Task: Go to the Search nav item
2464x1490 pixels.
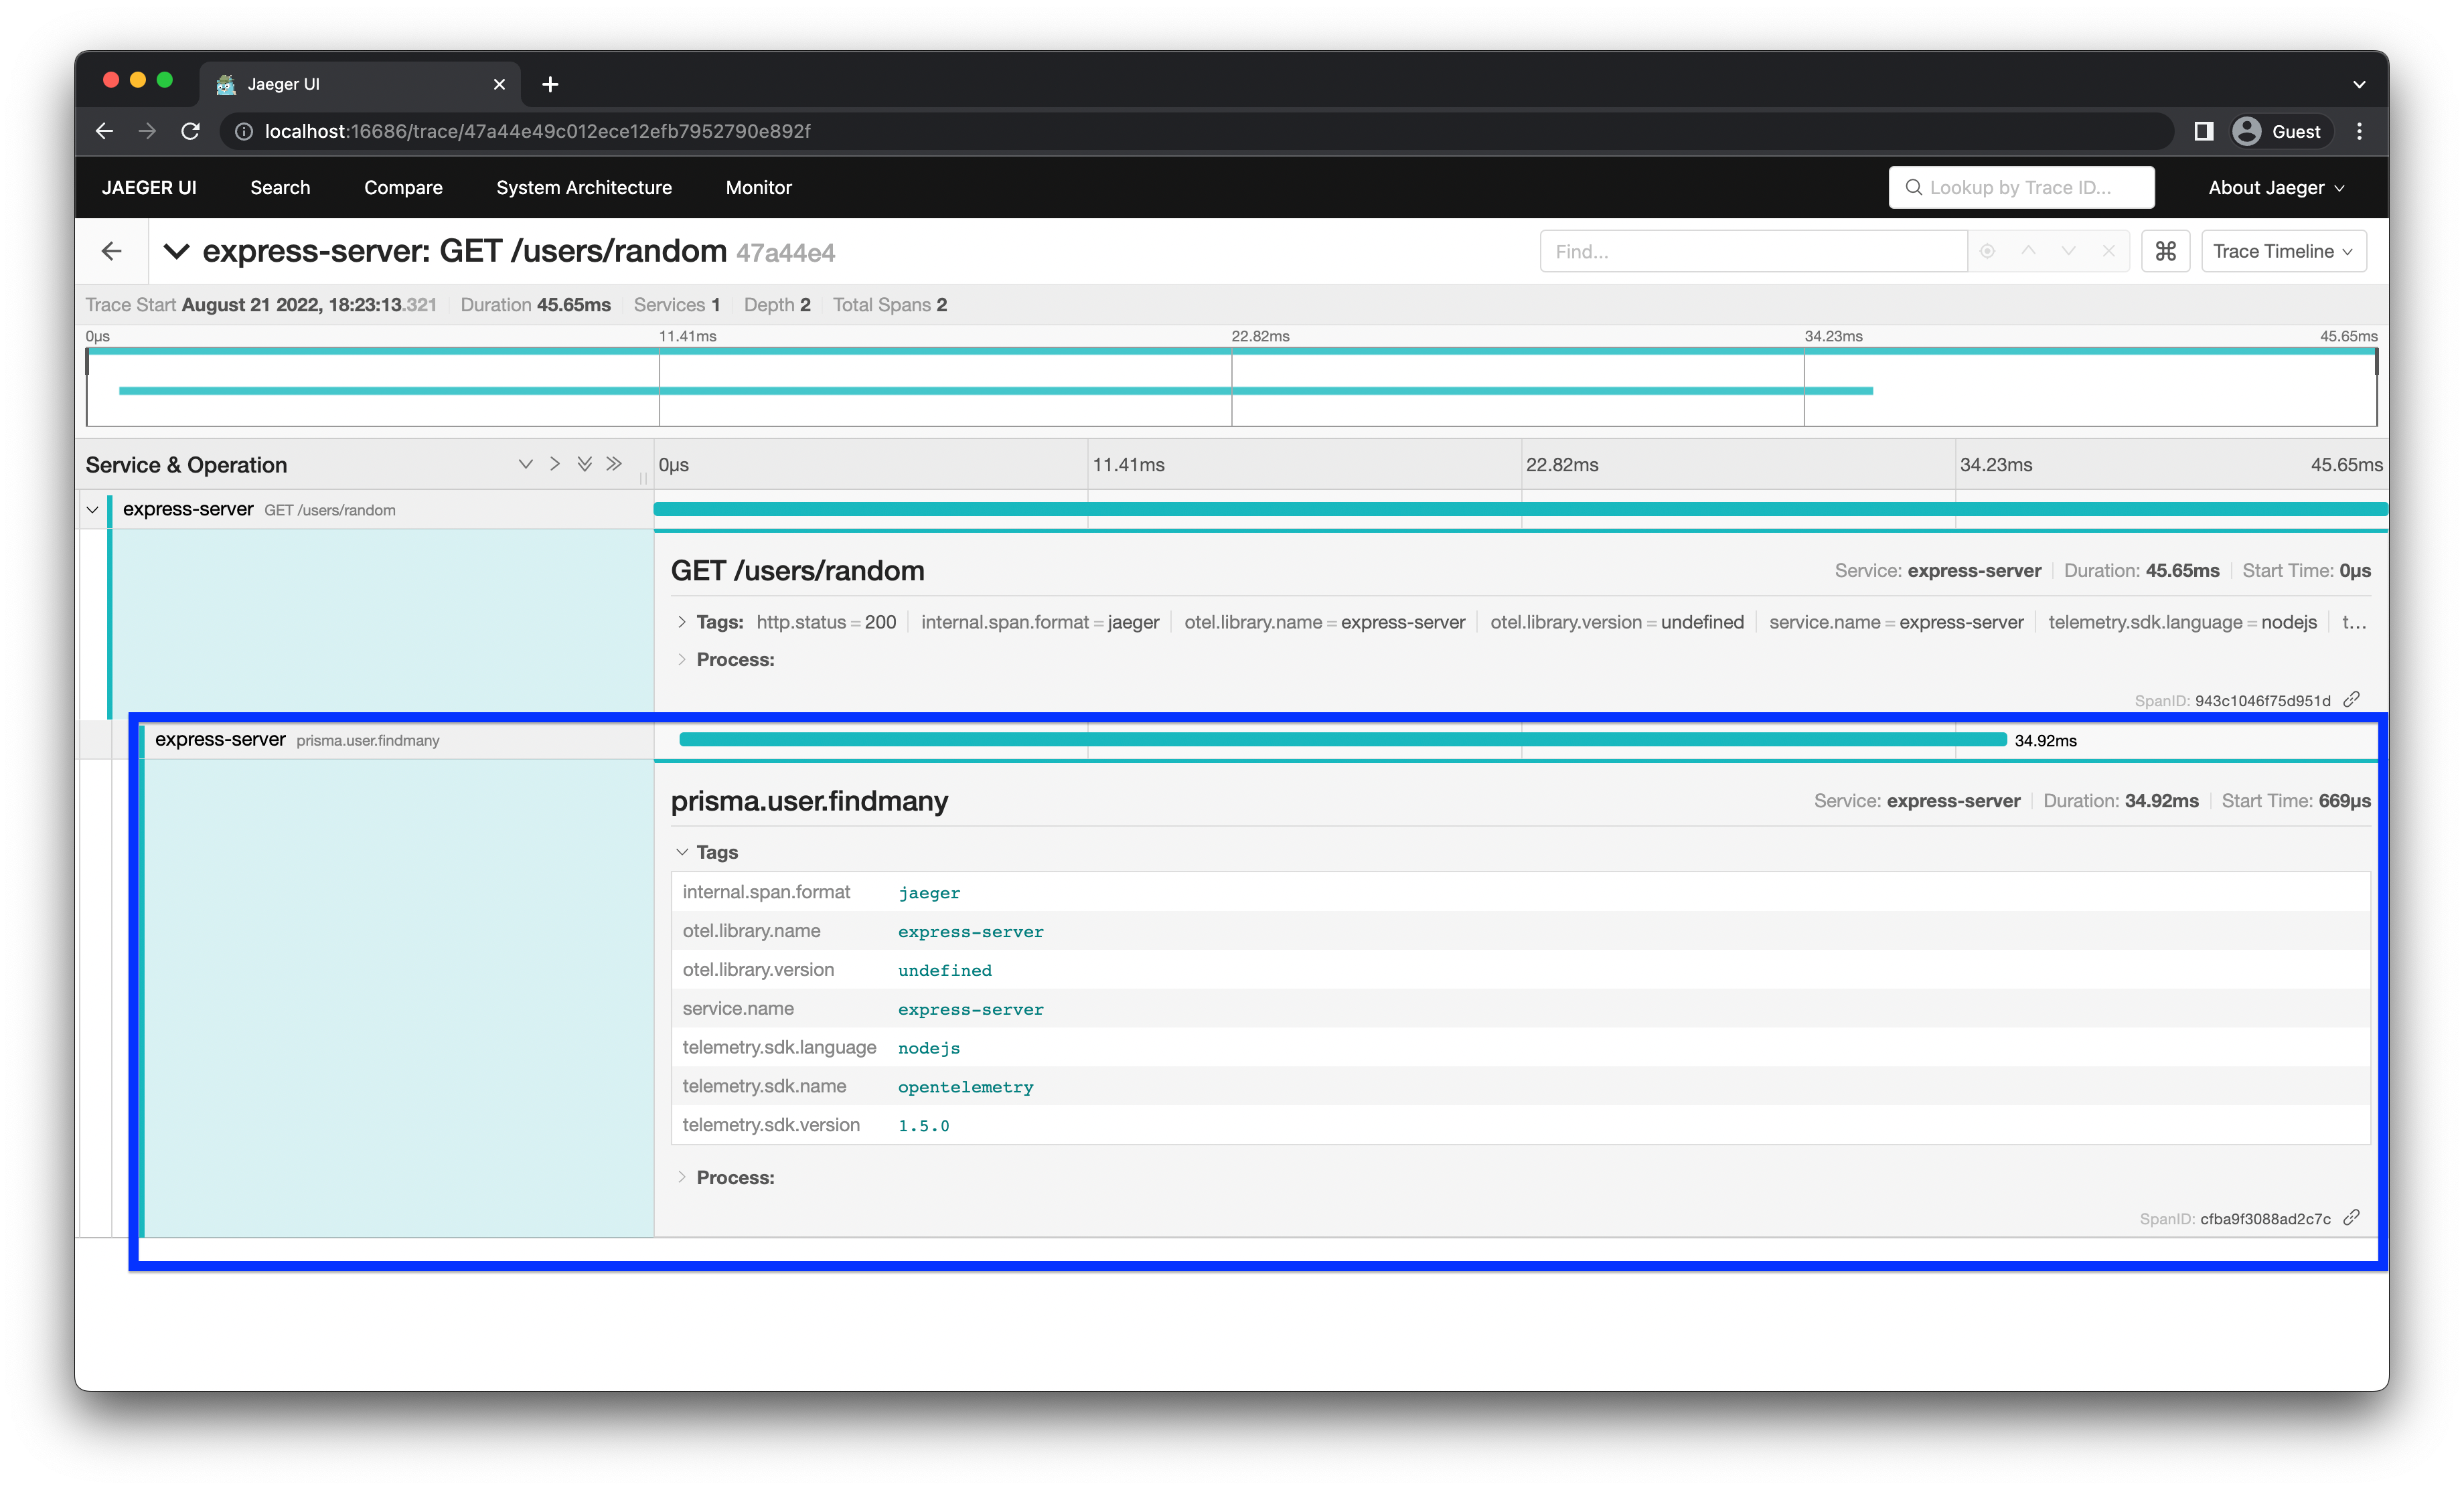Action: [280, 188]
